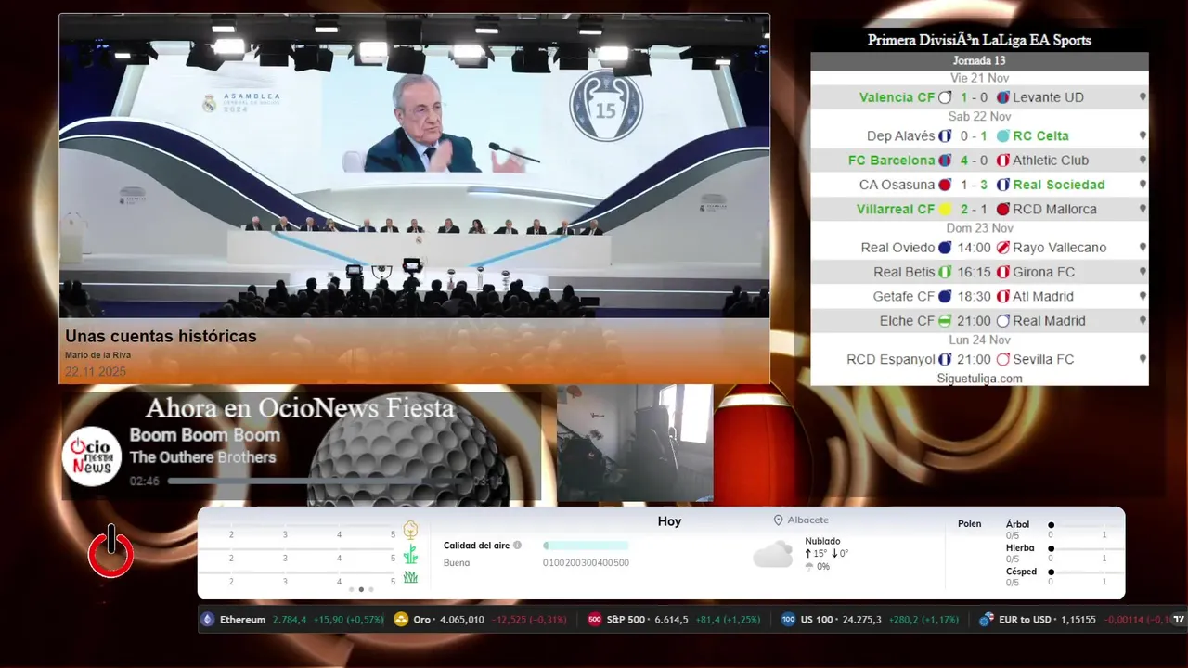Click the cloudy weather icon
The width and height of the screenshot is (1188, 668).
(772, 555)
